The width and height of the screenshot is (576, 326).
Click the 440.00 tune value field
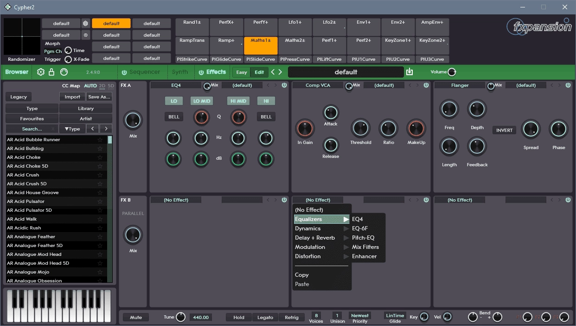(200, 318)
